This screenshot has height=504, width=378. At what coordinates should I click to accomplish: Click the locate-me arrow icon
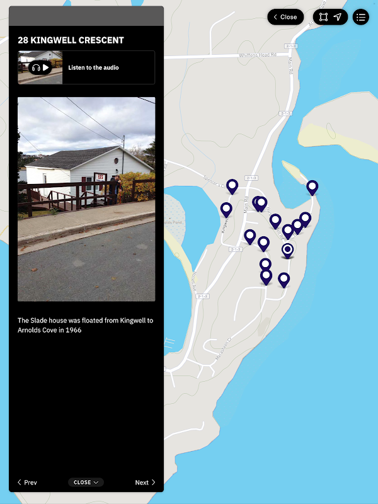338,17
